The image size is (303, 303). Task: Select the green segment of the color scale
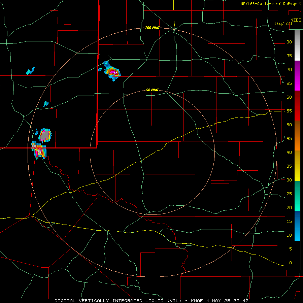297,196
